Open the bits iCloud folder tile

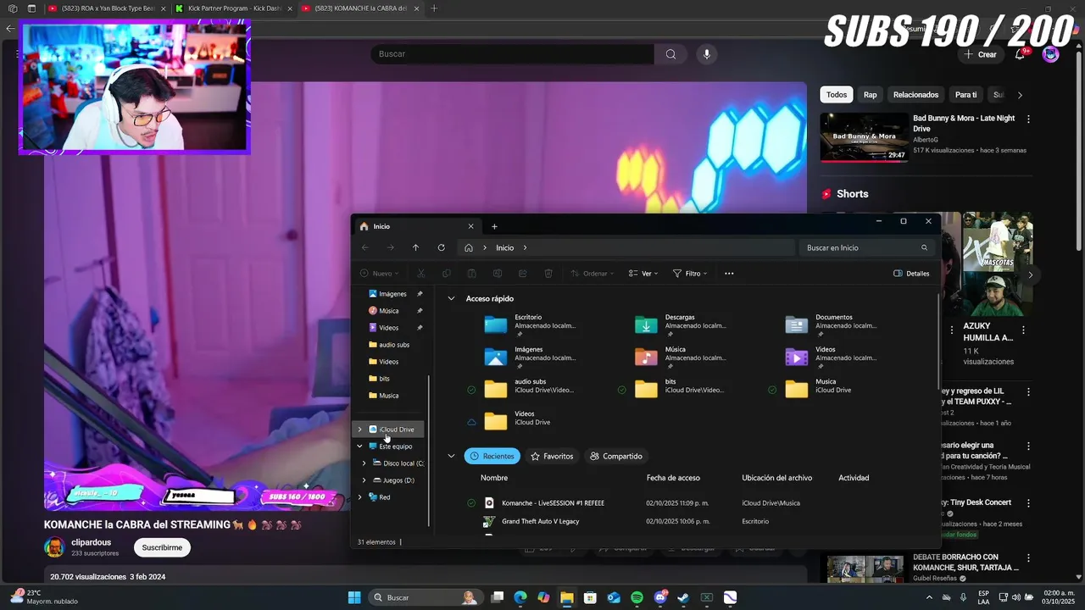(x=682, y=389)
